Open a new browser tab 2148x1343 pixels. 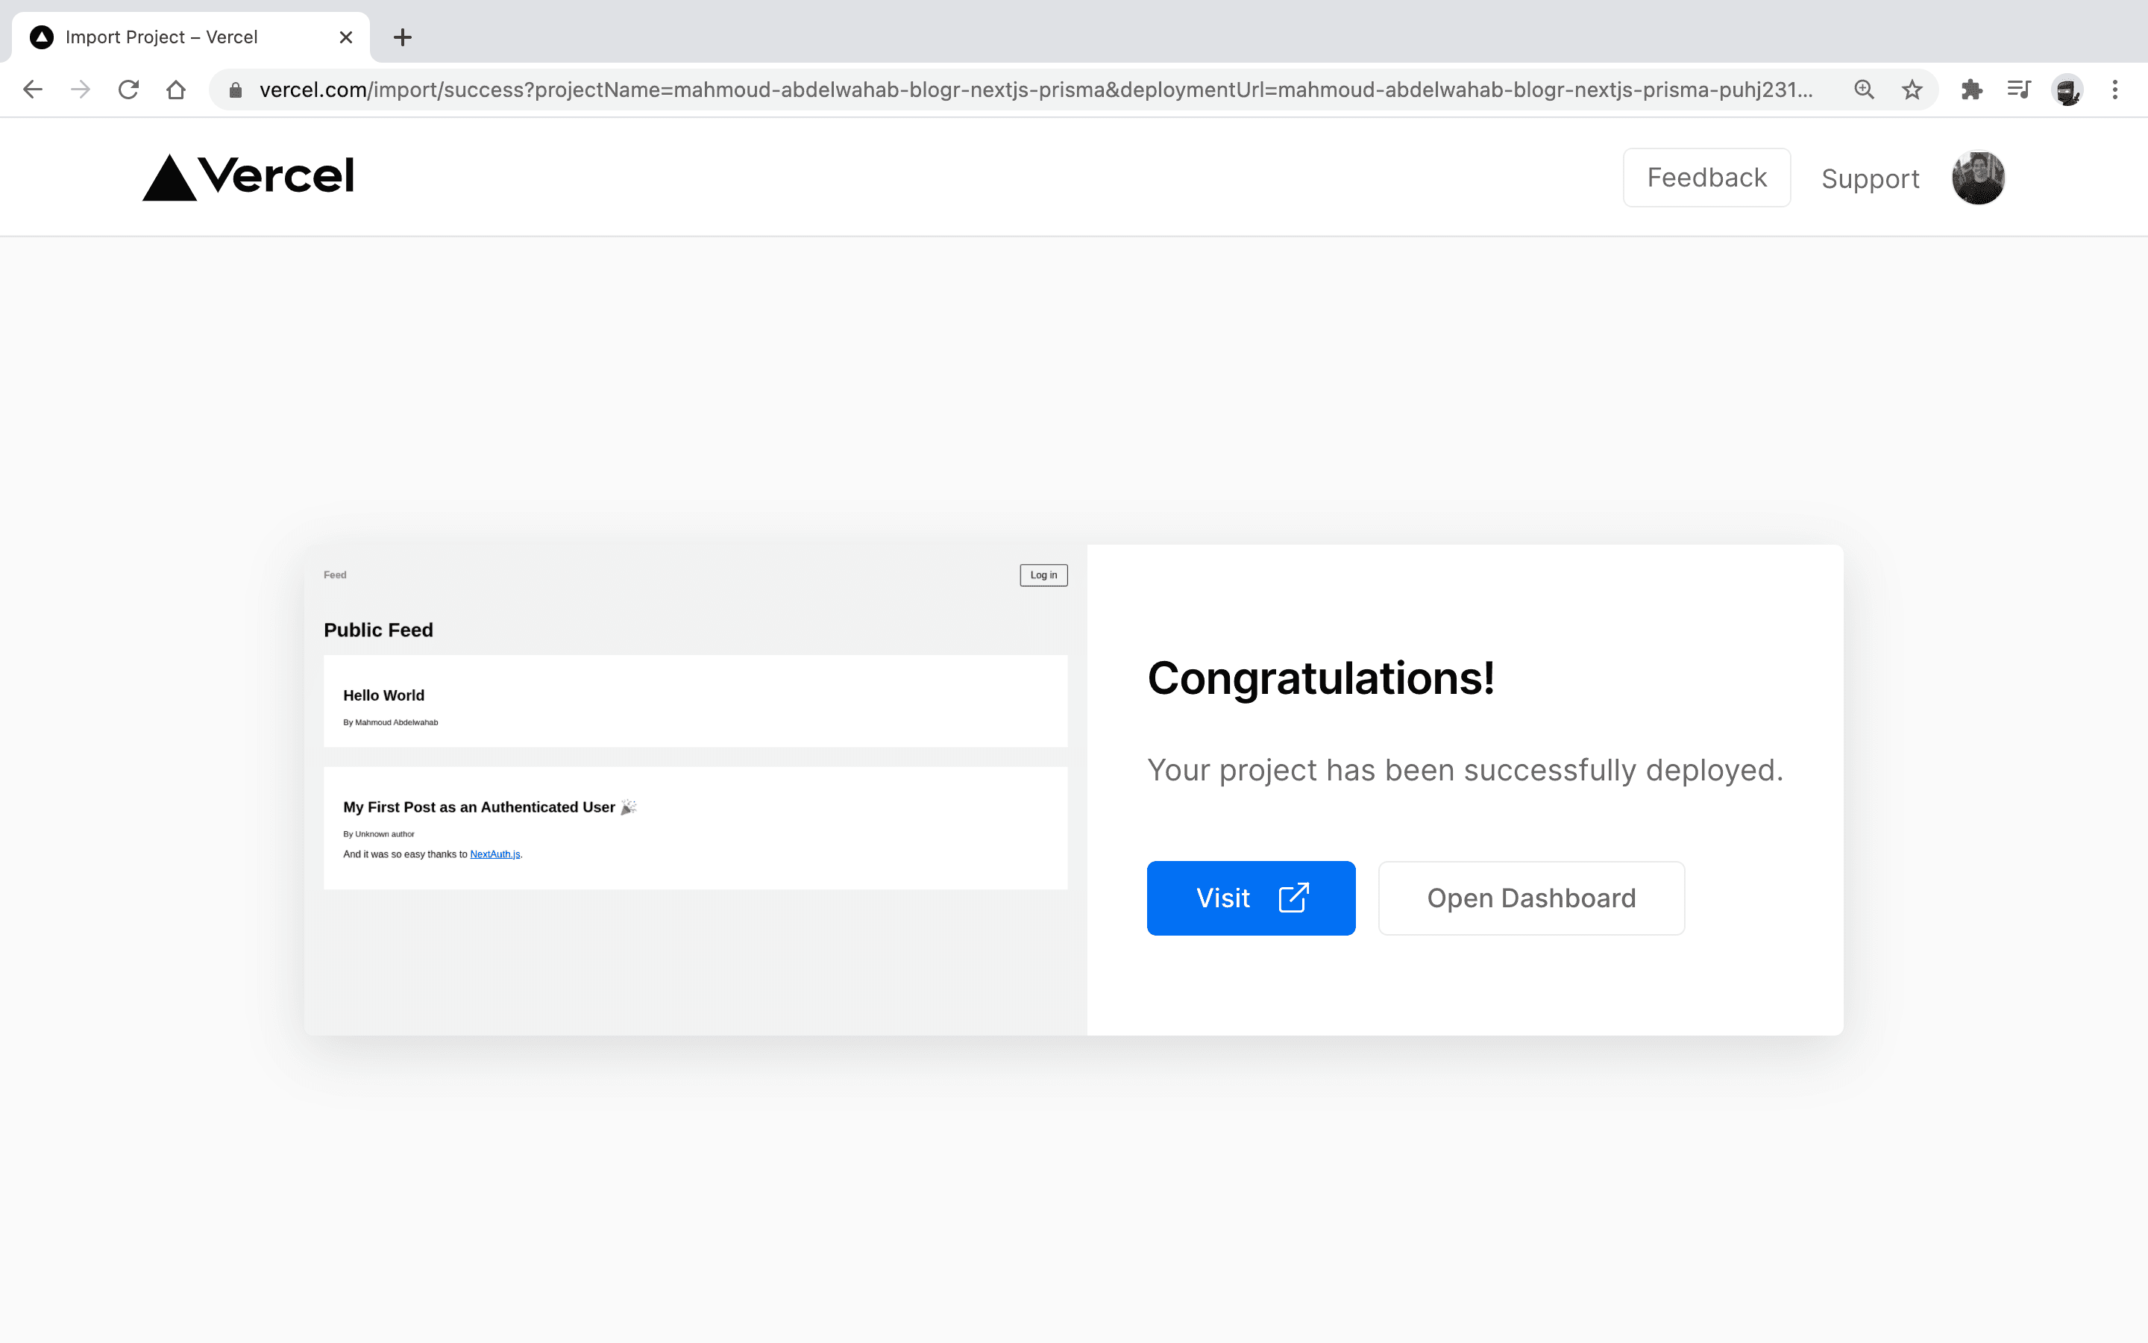coord(402,37)
